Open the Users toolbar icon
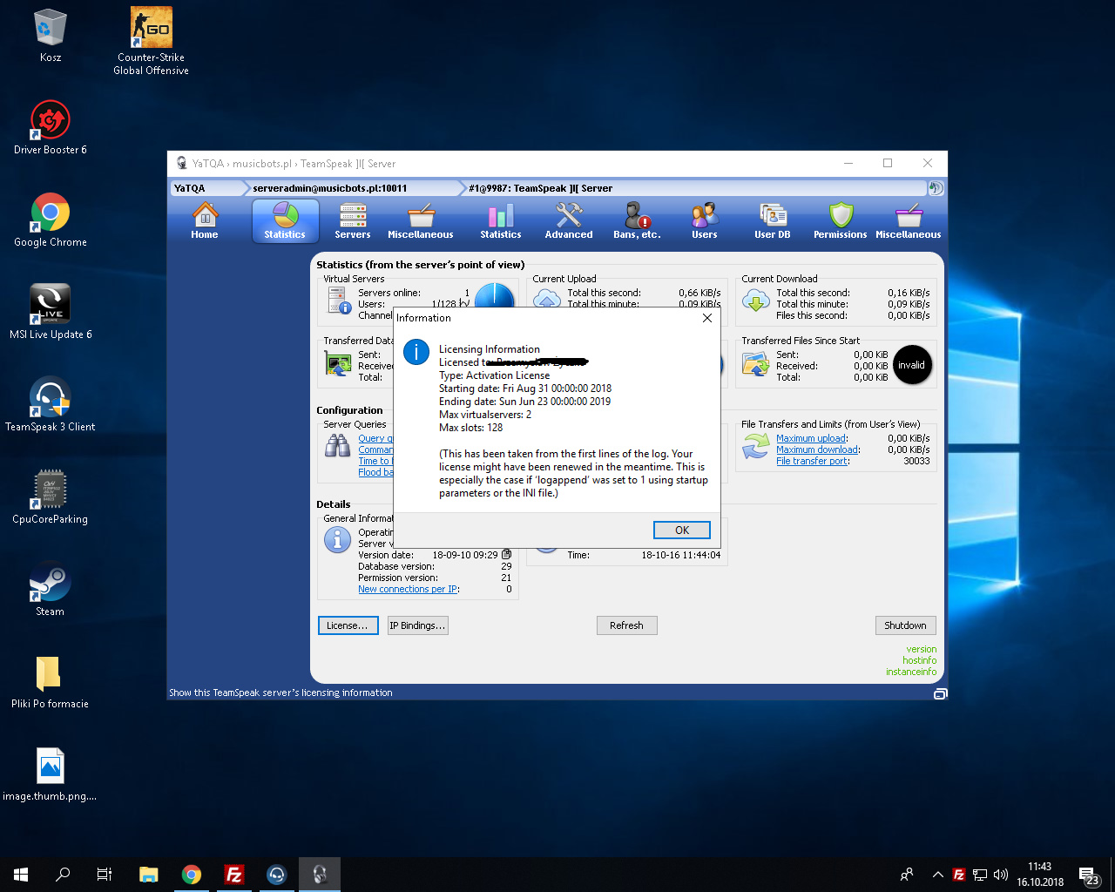This screenshot has width=1115, height=892. [x=704, y=221]
